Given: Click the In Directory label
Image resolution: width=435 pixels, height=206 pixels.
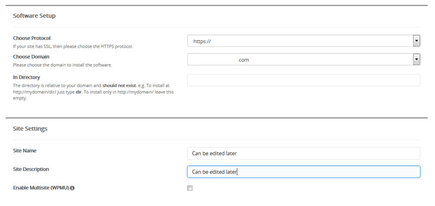Looking at the screenshot, I should [x=26, y=77].
